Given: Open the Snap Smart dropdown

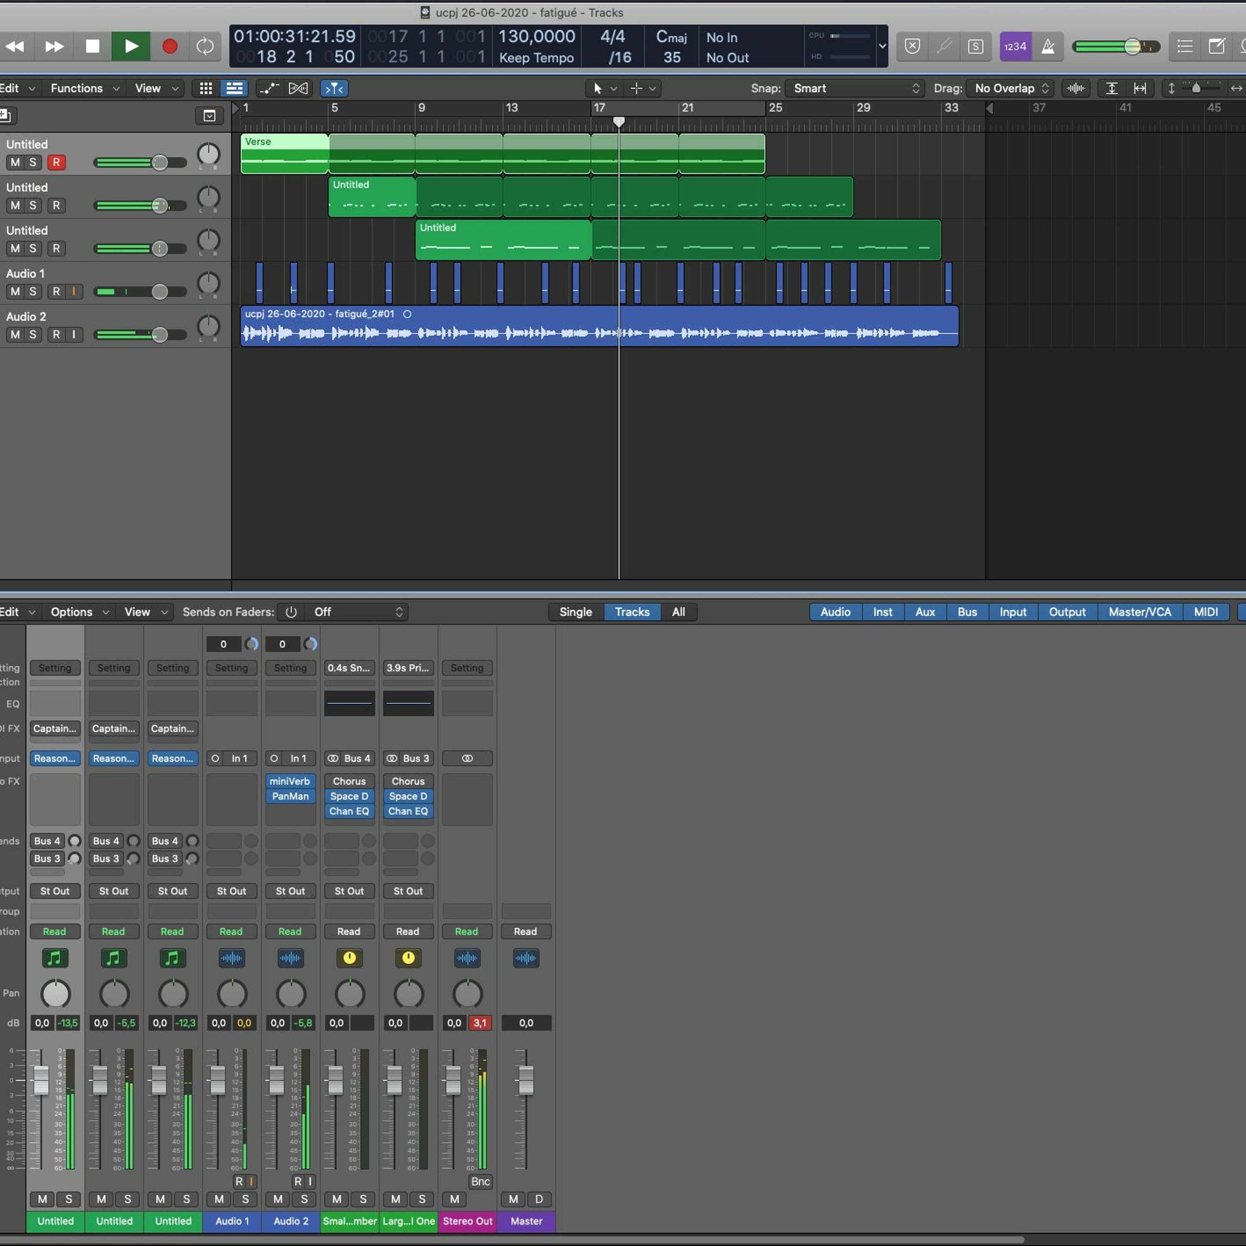Looking at the screenshot, I should [x=854, y=88].
